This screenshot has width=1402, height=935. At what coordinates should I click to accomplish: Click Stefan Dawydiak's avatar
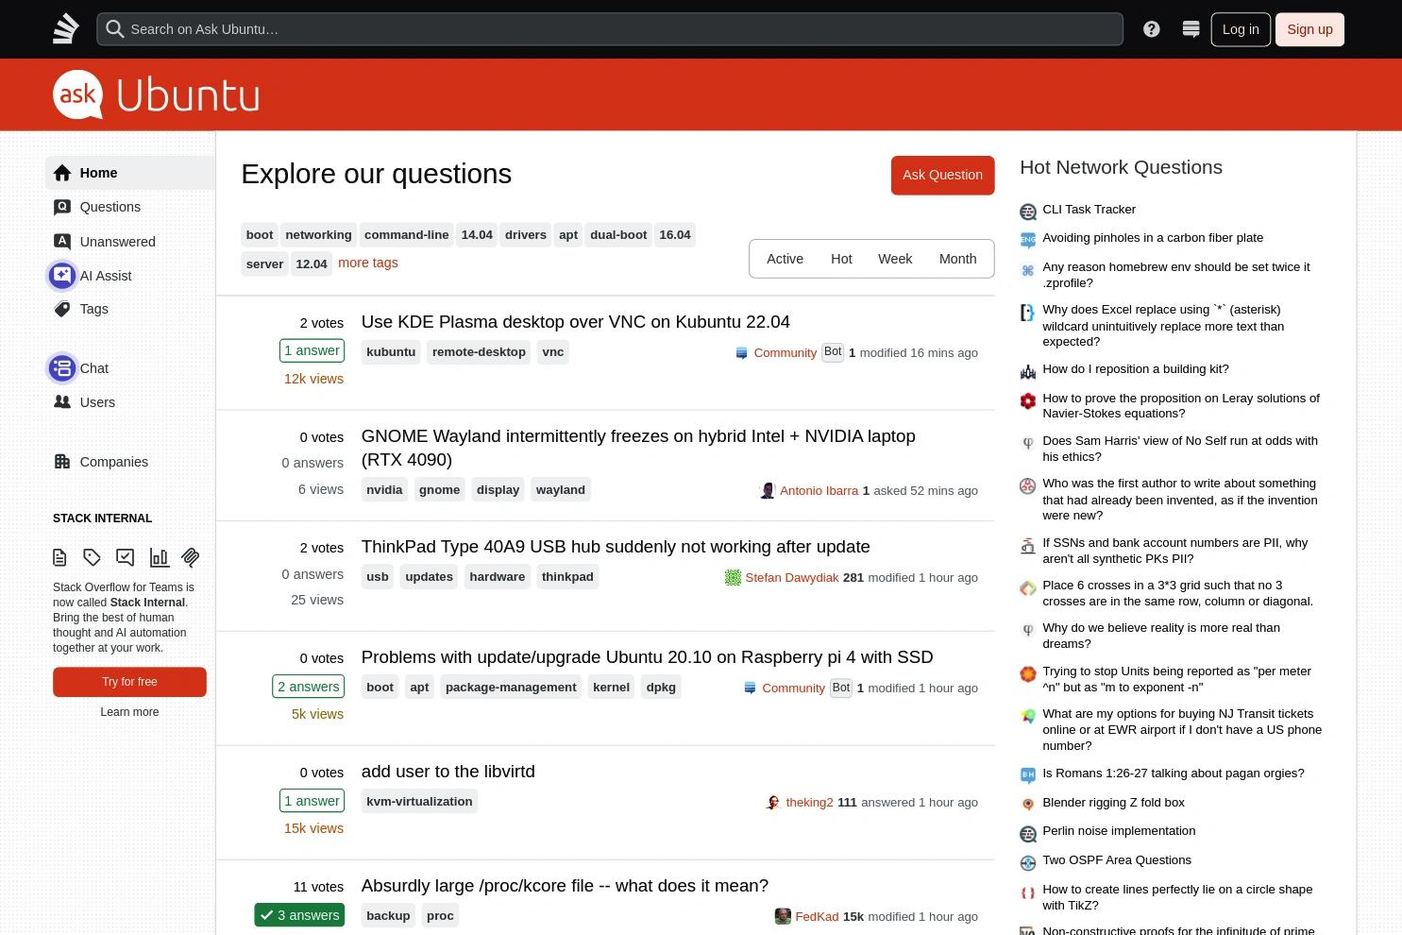click(733, 577)
